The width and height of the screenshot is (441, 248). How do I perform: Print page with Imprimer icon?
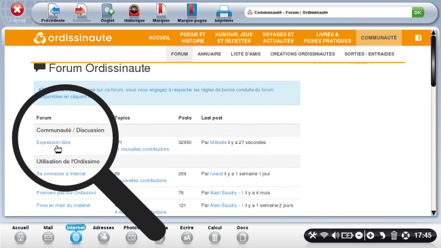tap(224, 12)
